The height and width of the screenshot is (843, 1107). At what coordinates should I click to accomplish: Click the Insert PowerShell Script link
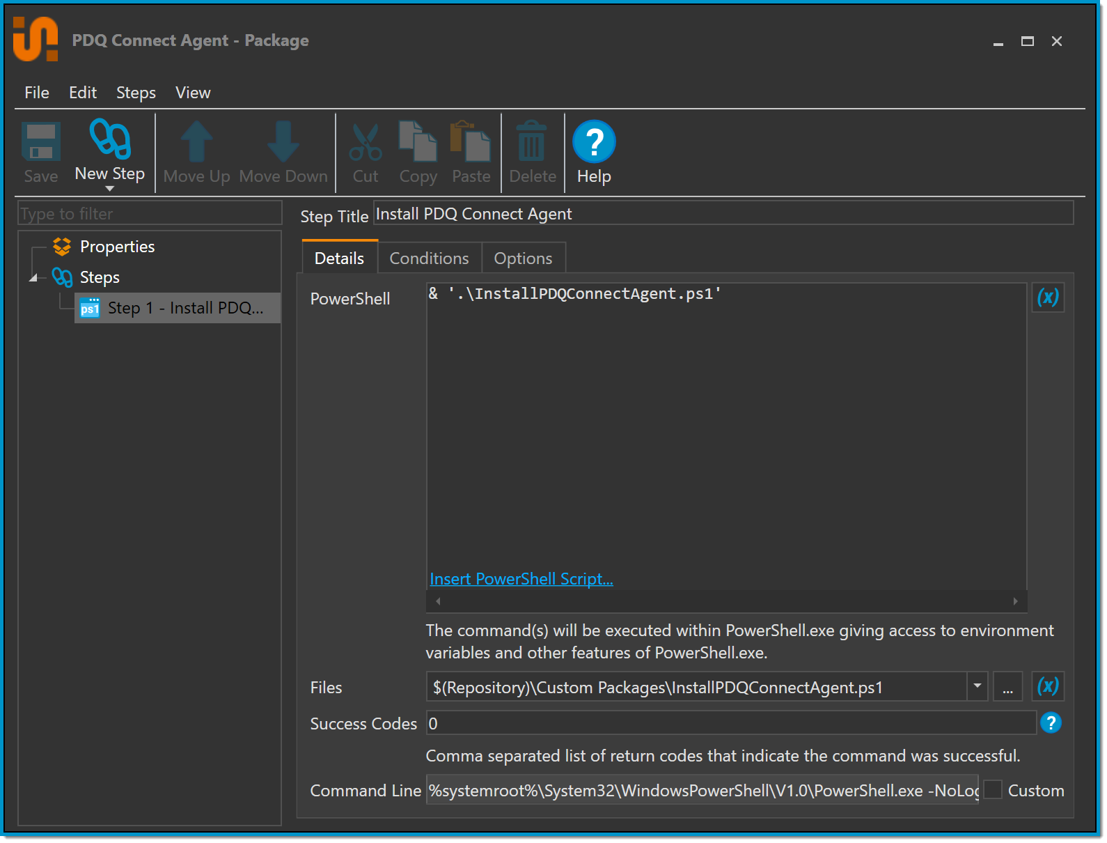click(521, 579)
